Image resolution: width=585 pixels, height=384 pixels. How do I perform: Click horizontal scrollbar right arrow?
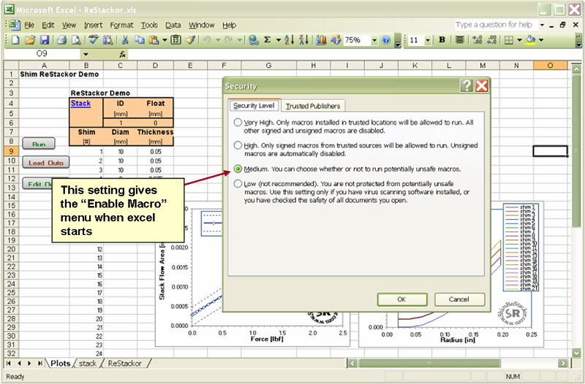coord(563,363)
